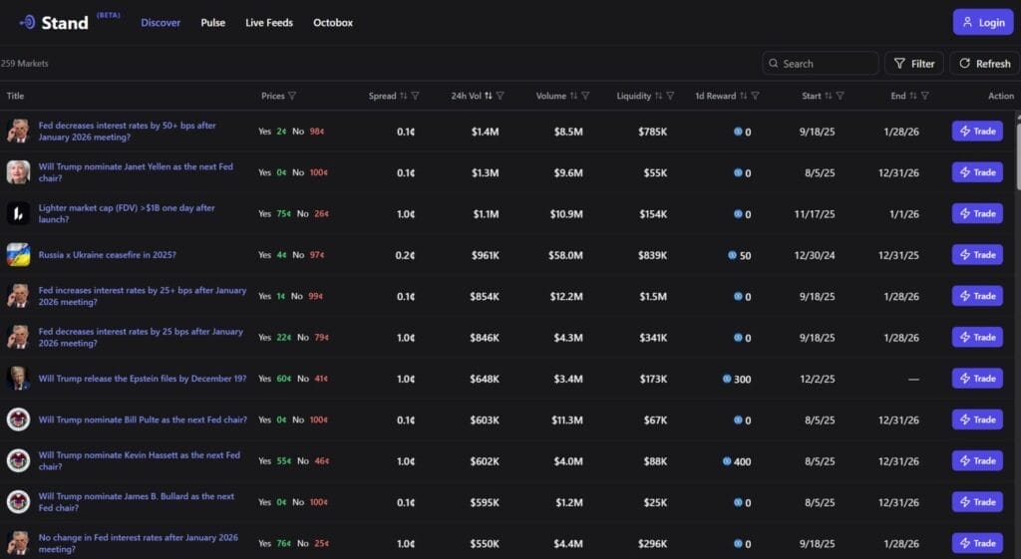The width and height of the screenshot is (1021, 559).
Task: Open Fed increases 25+ bps market
Action: pyautogui.click(x=142, y=296)
